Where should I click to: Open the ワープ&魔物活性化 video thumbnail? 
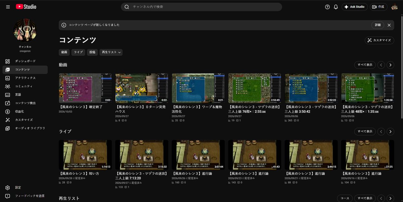point(198,88)
